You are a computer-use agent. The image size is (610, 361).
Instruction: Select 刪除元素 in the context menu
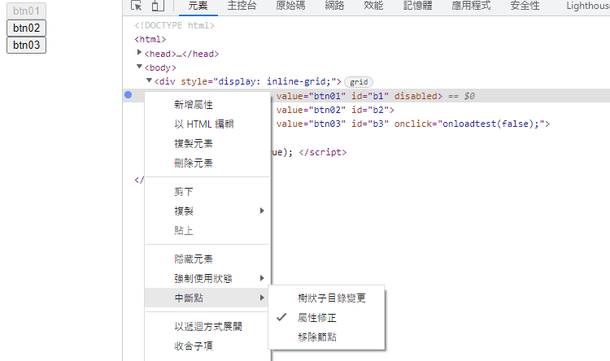(x=194, y=163)
